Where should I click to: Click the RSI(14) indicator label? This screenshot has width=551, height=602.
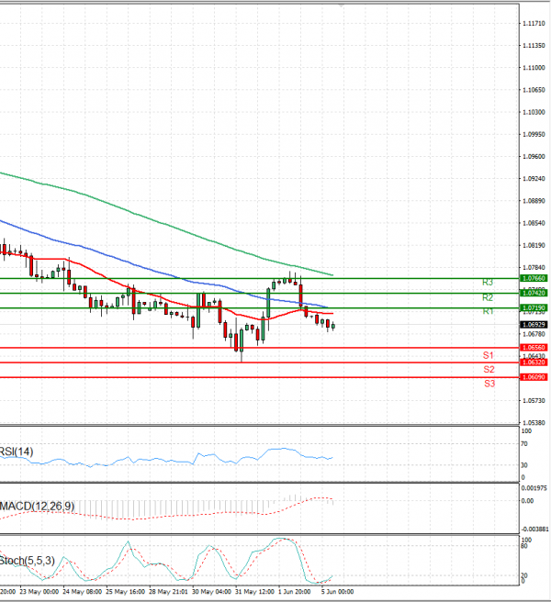(x=17, y=451)
